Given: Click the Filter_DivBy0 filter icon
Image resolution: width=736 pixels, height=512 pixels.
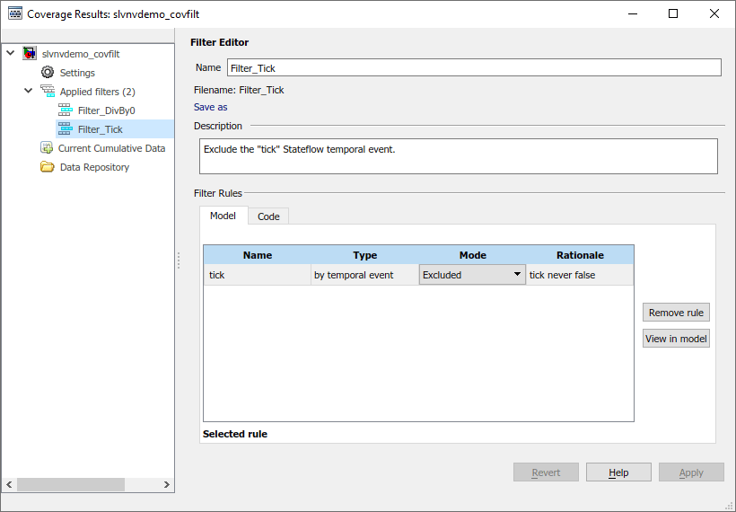Looking at the screenshot, I should click(x=66, y=110).
